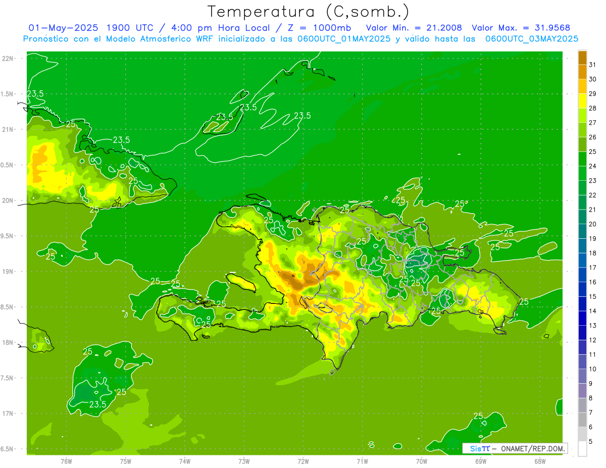Image resolution: width=606 pixels, height=468 pixels.
Task: Click legend value "13"
Action: 592,326
